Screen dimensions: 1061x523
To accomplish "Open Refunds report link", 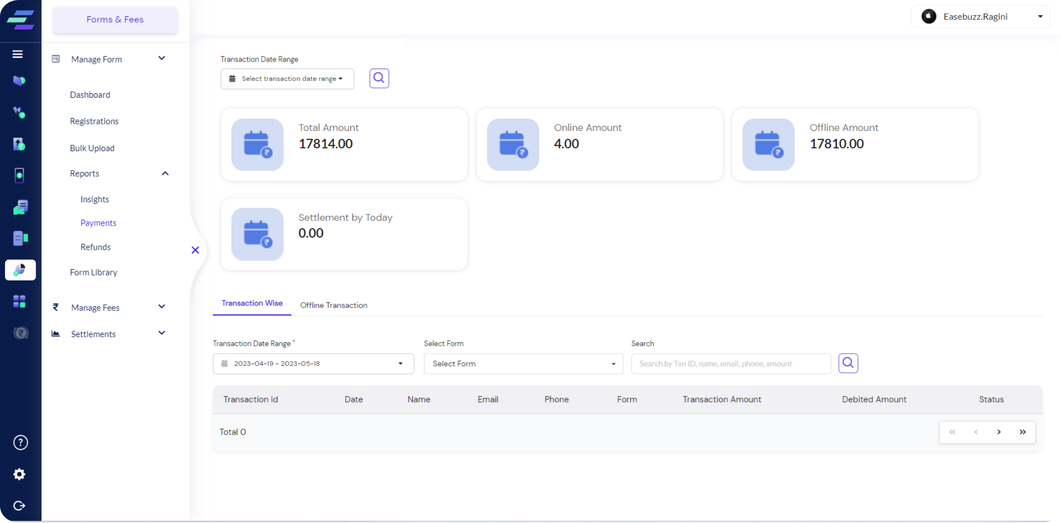I will click(95, 247).
